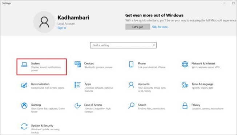Maximize the Settings window
This screenshot has width=237, height=135.
tap(233, 3)
